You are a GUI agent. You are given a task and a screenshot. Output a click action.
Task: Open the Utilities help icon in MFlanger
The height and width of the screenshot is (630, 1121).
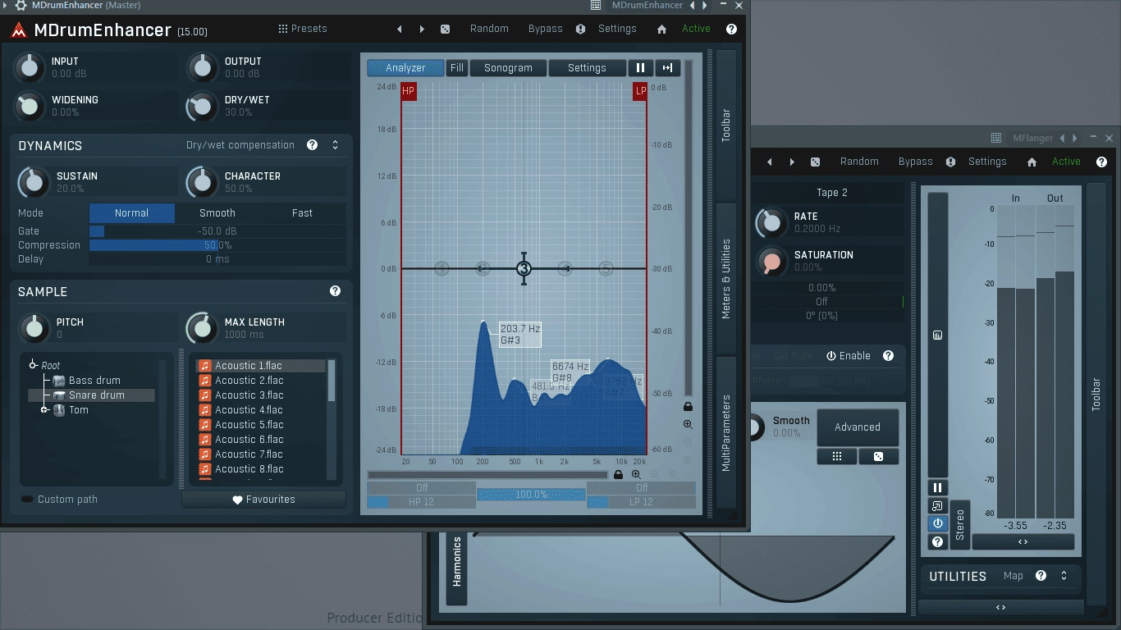point(1041,576)
